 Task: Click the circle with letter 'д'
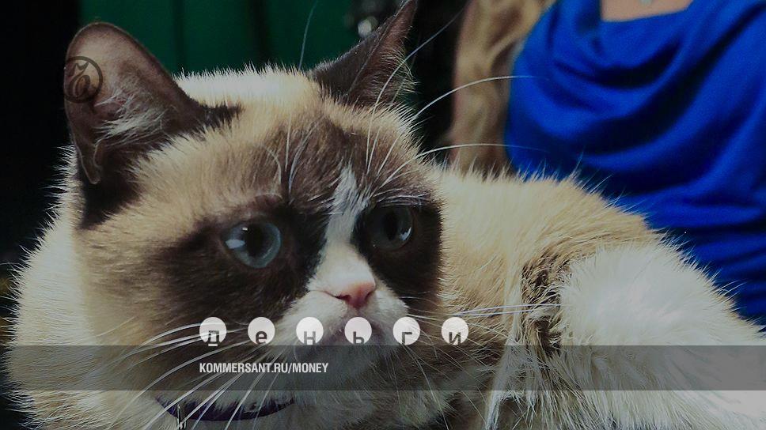(212, 331)
